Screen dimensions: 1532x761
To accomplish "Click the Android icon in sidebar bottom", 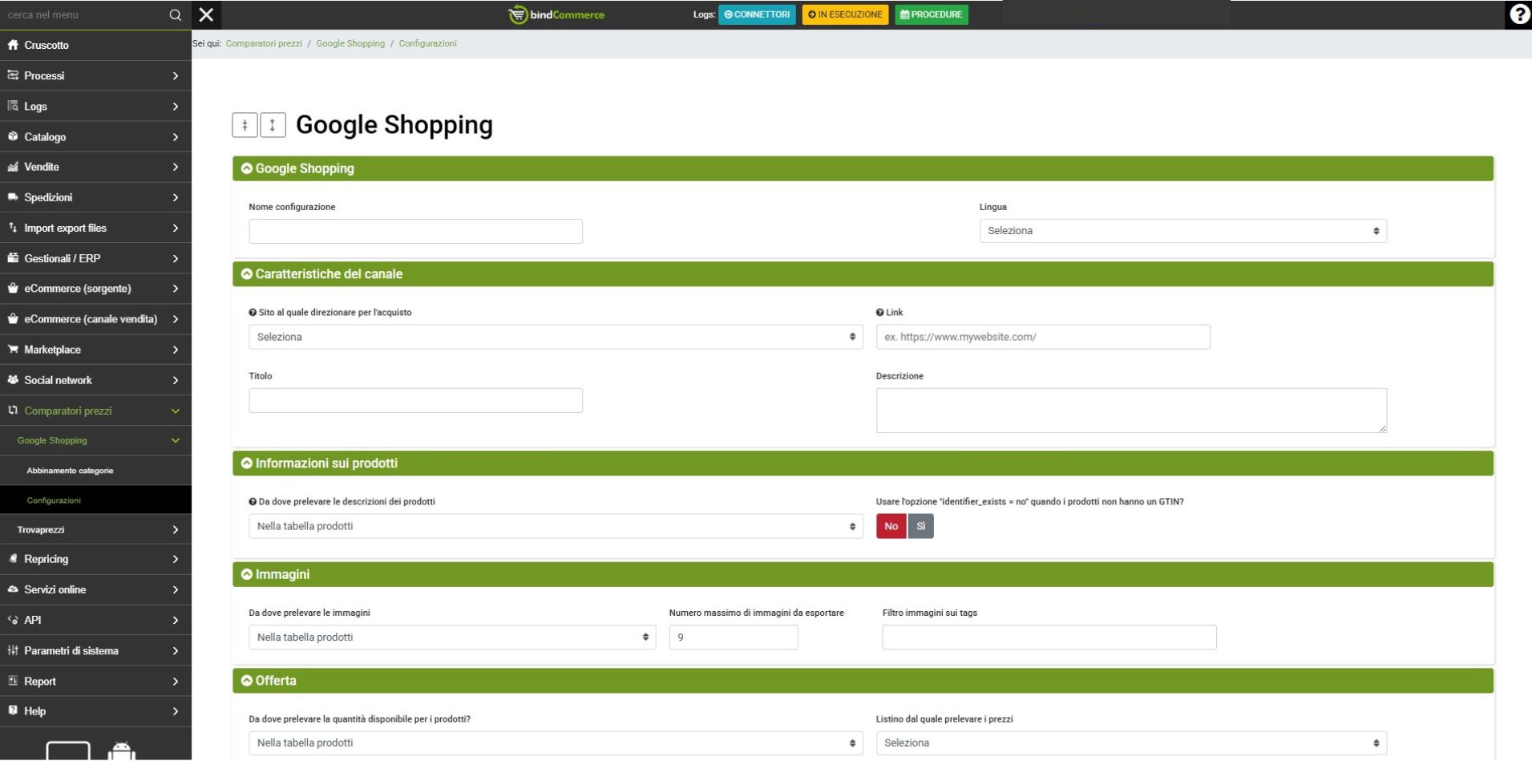I will 121,751.
